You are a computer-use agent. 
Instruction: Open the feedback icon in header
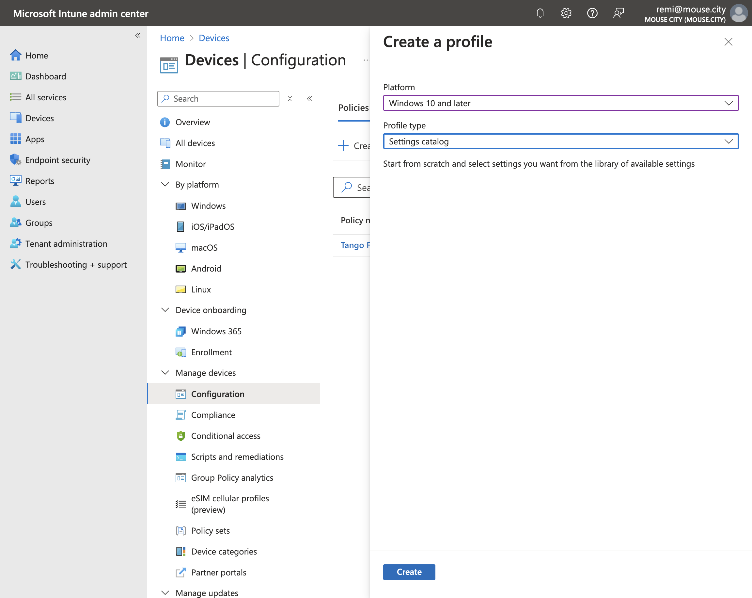point(618,13)
